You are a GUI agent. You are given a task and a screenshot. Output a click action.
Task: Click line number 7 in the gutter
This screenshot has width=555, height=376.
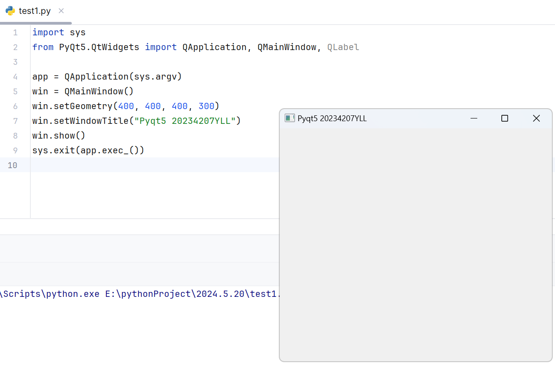click(x=15, y=121)
